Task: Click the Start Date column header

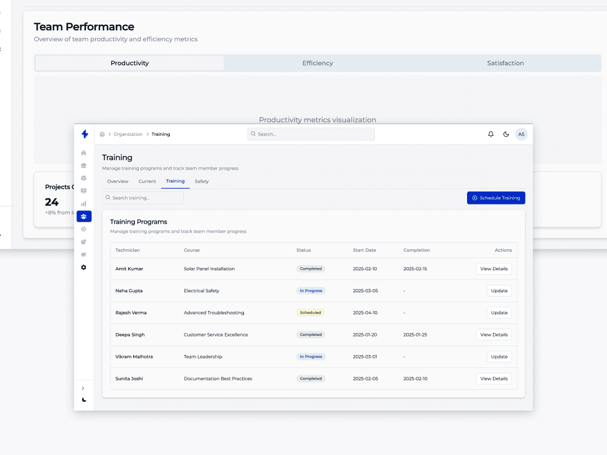Action: (364, 251)
